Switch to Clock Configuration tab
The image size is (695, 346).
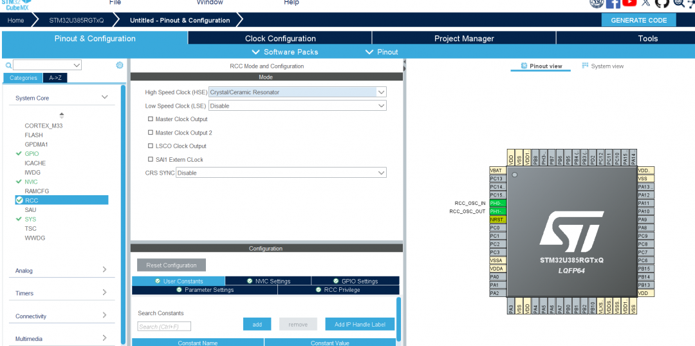tap(280, 38)
